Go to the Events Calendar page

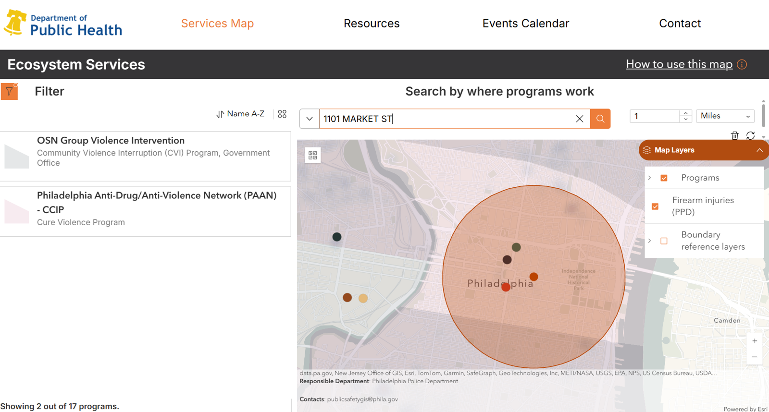525,24
